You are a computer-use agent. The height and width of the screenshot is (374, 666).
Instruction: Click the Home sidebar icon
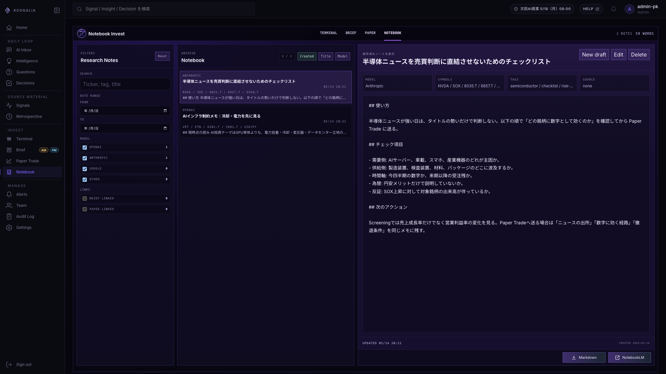pyautogui.click(x=9, y=28)
